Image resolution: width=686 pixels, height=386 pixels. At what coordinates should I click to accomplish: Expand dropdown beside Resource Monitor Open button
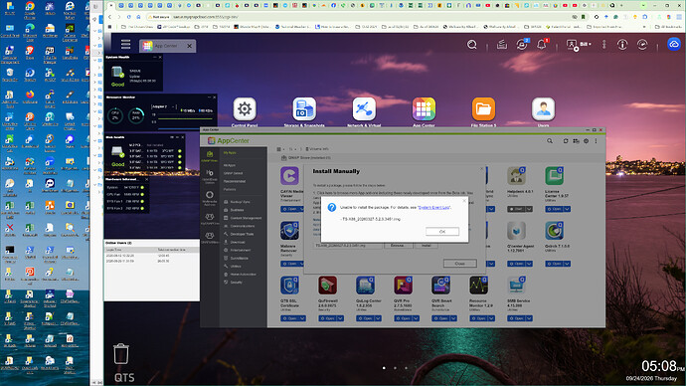point(491,318)
